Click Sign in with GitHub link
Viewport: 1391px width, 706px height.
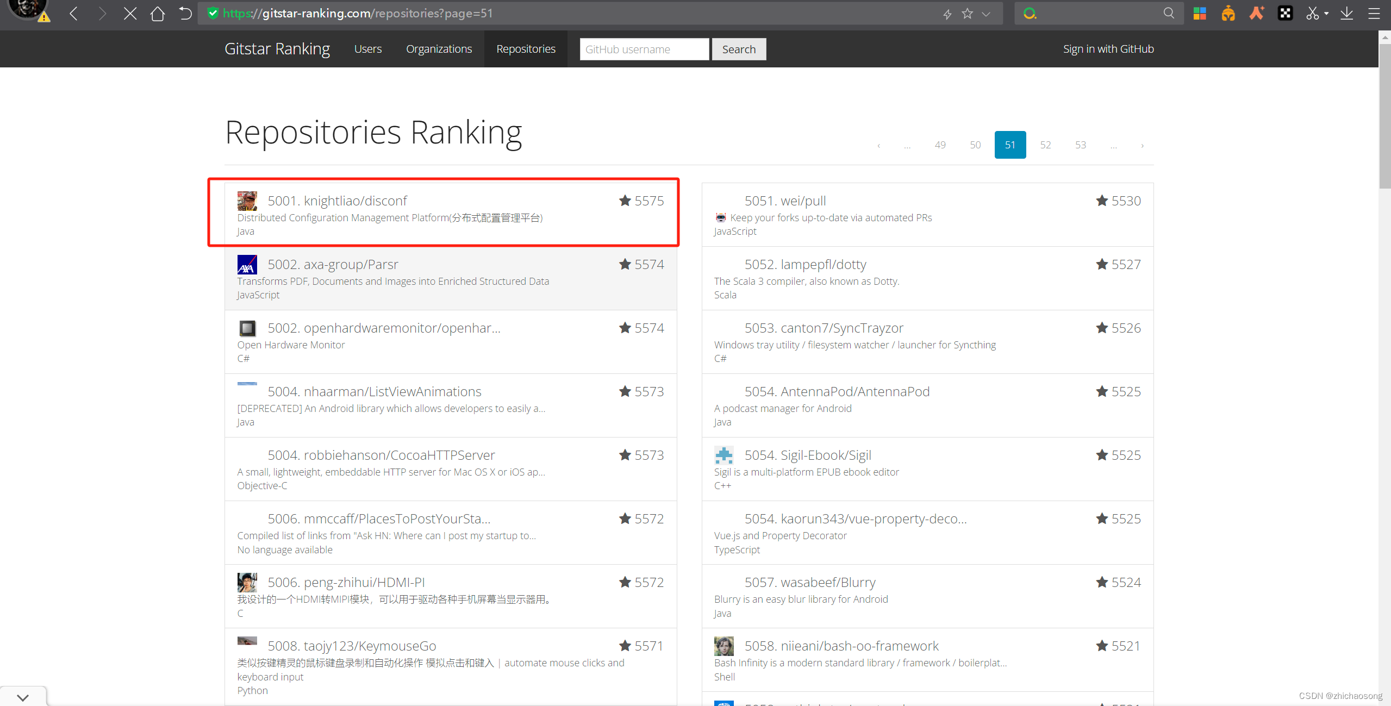[1108, 49]
